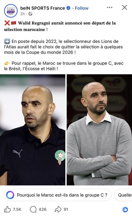Image resolution: width=132 pixels, height=216 pixels.
Task: Open the three-dot post options menu
Action: point(110,7)
